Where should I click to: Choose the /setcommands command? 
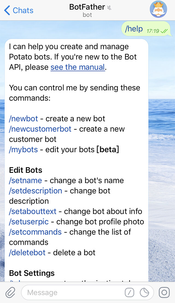tap(35, 232)
